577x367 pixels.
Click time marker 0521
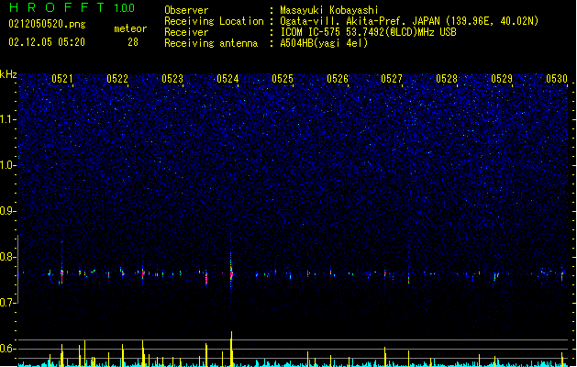62,79
